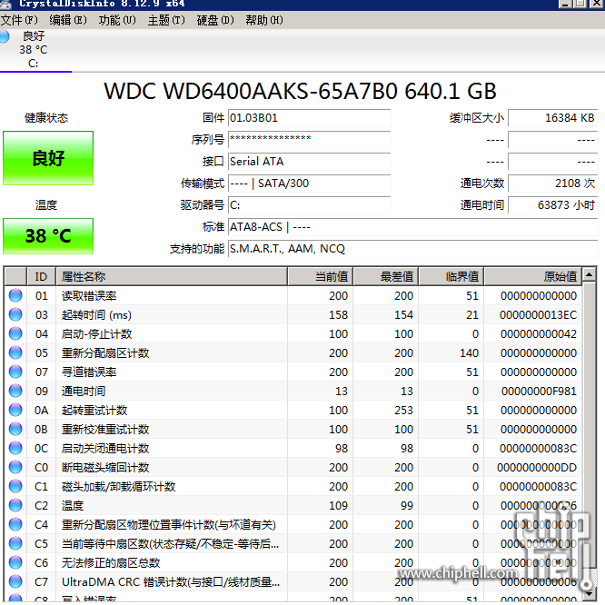Select raw value 0000000013EC
Screen dimensions: 605x605
click(x=539, y=315)
